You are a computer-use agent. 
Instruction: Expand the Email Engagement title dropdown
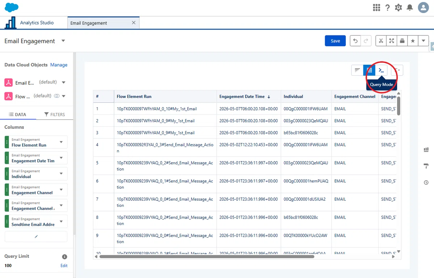pos(63,41)
